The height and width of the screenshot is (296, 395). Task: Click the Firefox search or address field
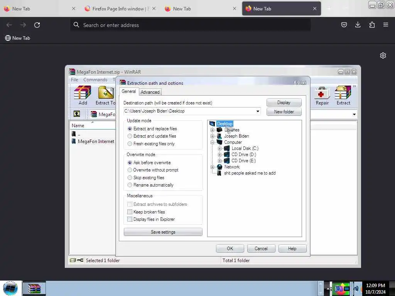[x=191, y=25]
